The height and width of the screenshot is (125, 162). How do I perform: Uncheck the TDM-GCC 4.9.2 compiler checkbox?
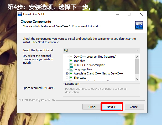[x=71, y=65]
